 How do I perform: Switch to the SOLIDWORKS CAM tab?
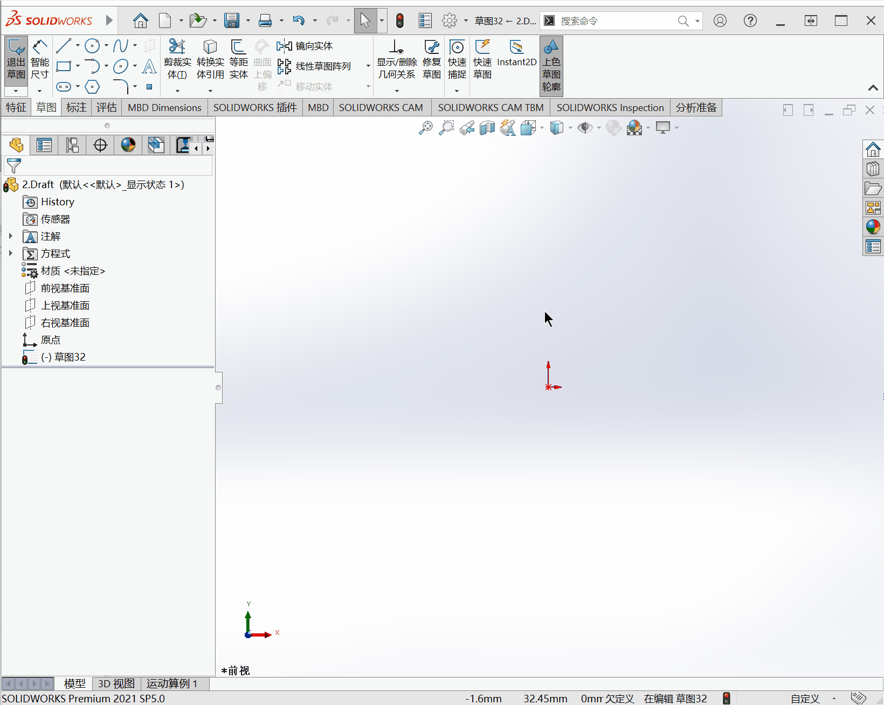[x=381, y=107]
